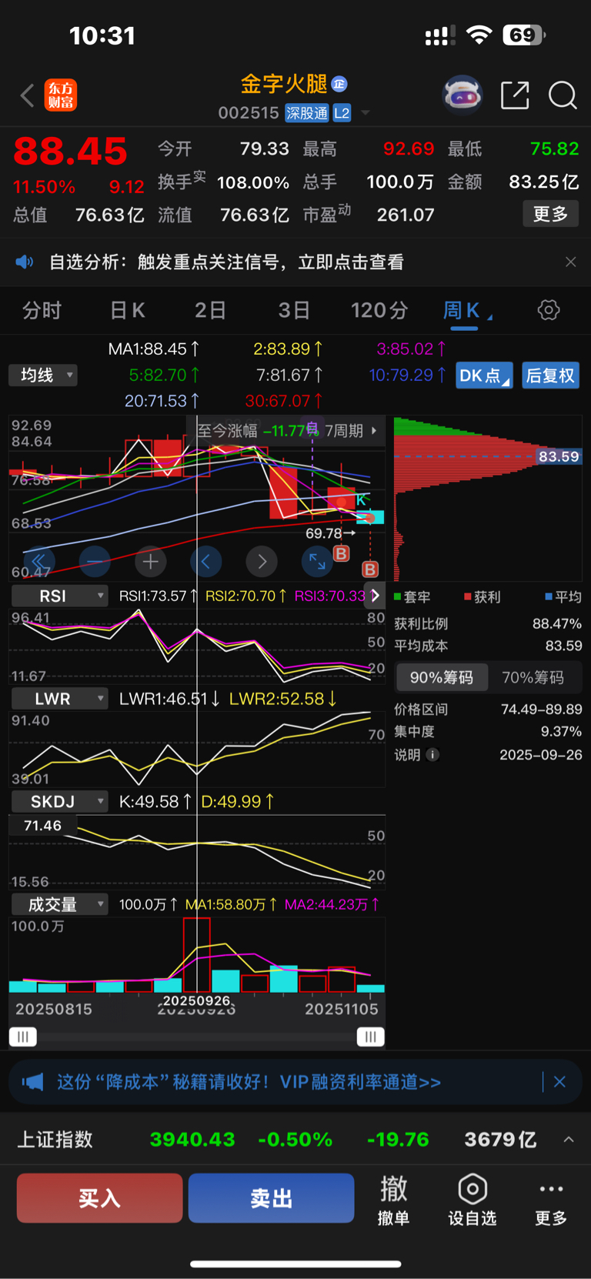Switch to 2日 tab
This screenshot has width=591, height=1279.
click(x=210, y=310)
